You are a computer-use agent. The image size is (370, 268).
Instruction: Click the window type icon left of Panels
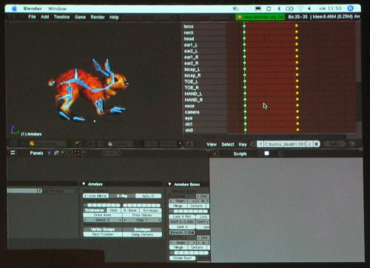point(13,153)
